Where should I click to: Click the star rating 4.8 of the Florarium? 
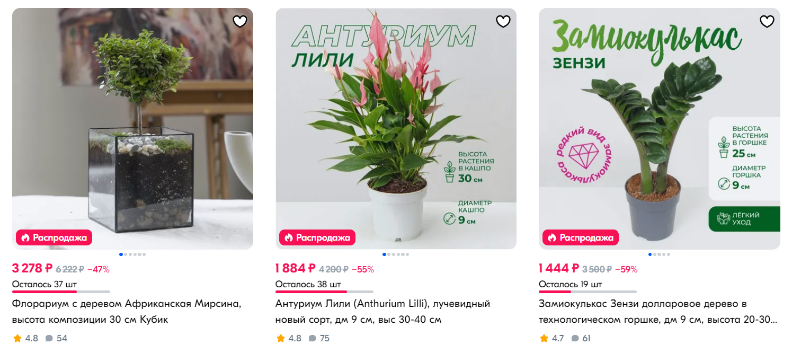[25, 338]
